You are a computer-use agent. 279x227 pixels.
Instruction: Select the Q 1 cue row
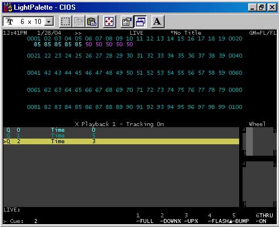coord(121,136)
